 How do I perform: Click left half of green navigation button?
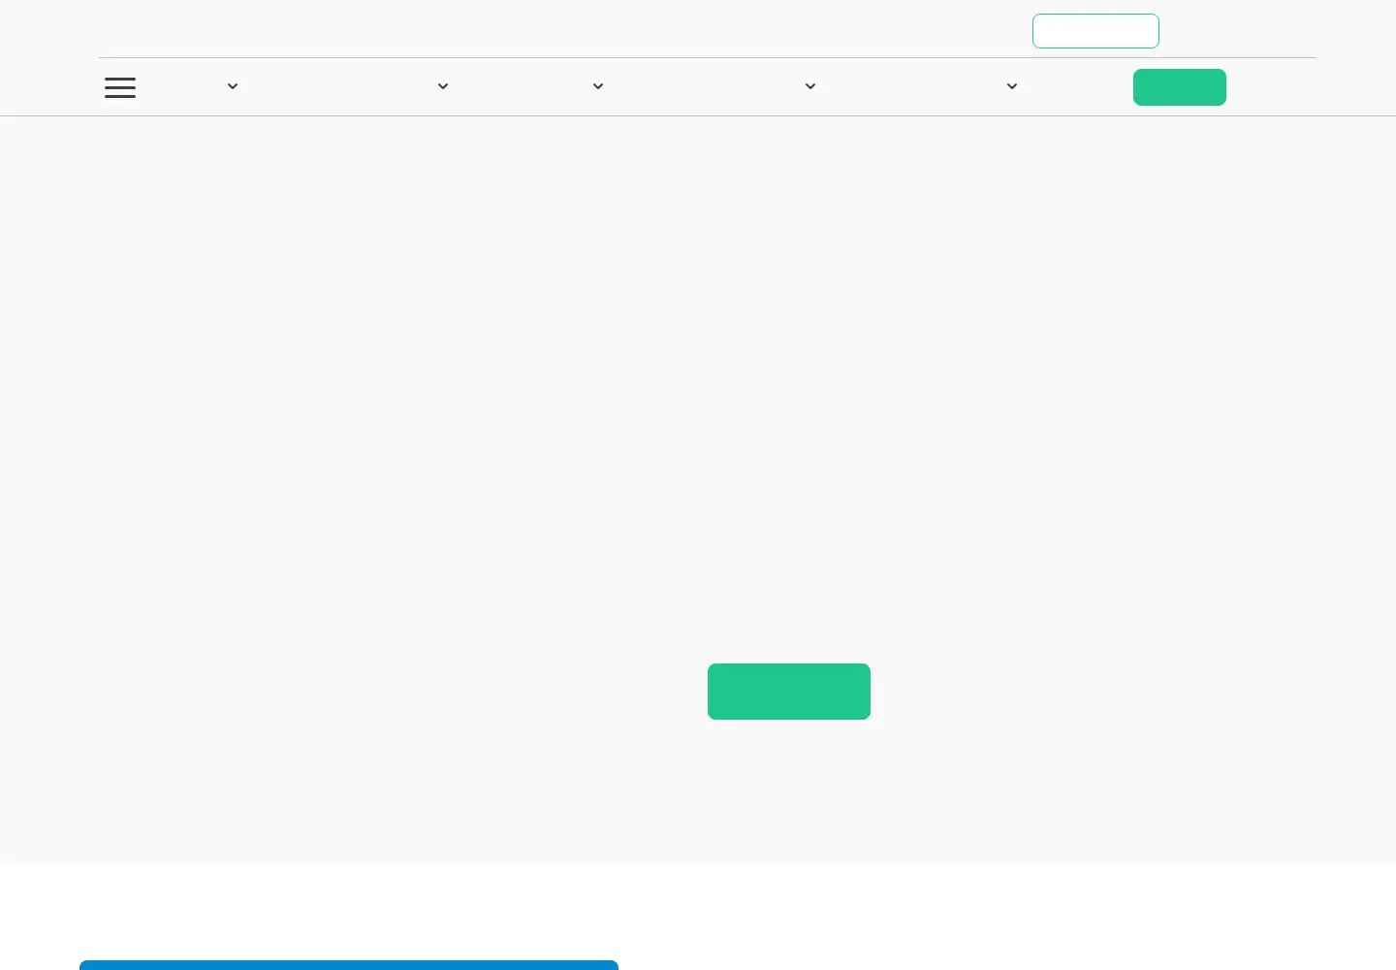[x=1157, y=87]
